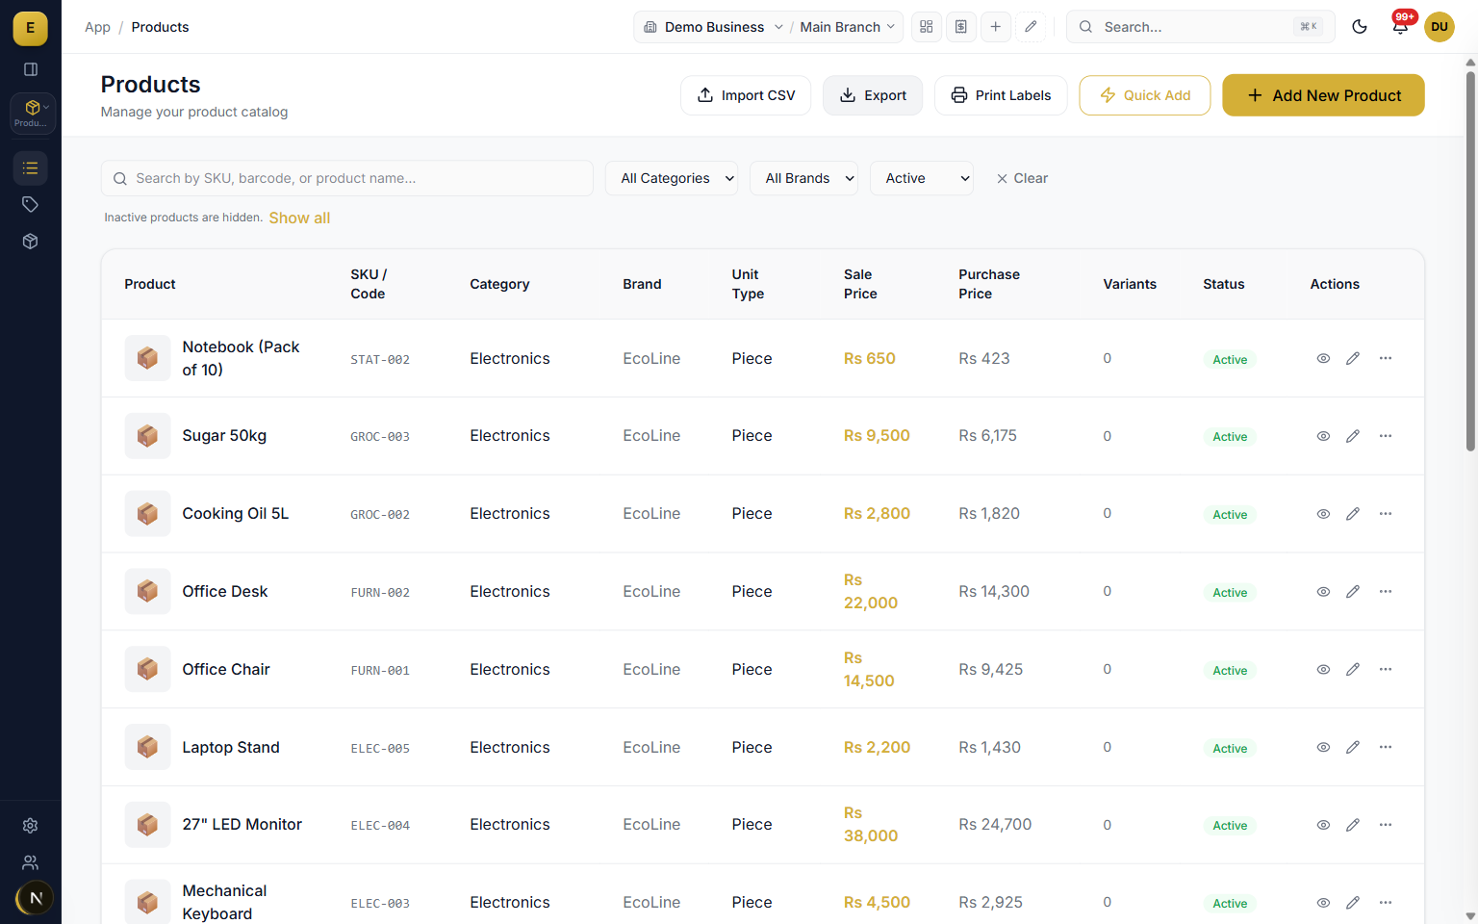The image size is (1478, 924).
Task: Edit 27" LED Monitor product
Action: point(1353,825)
